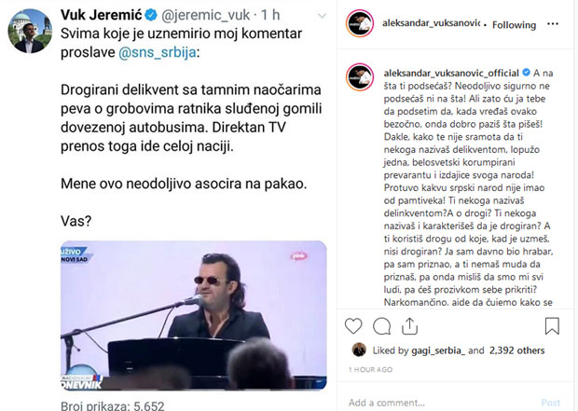Image resolution: width=578 pixels, height=411 pixels.
Task: View the 2,392 others likes list
Action: click(516, 350)
